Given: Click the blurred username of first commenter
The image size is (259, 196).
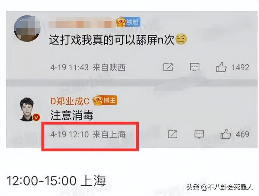Looking at the screenshot, I should [82, 24].
